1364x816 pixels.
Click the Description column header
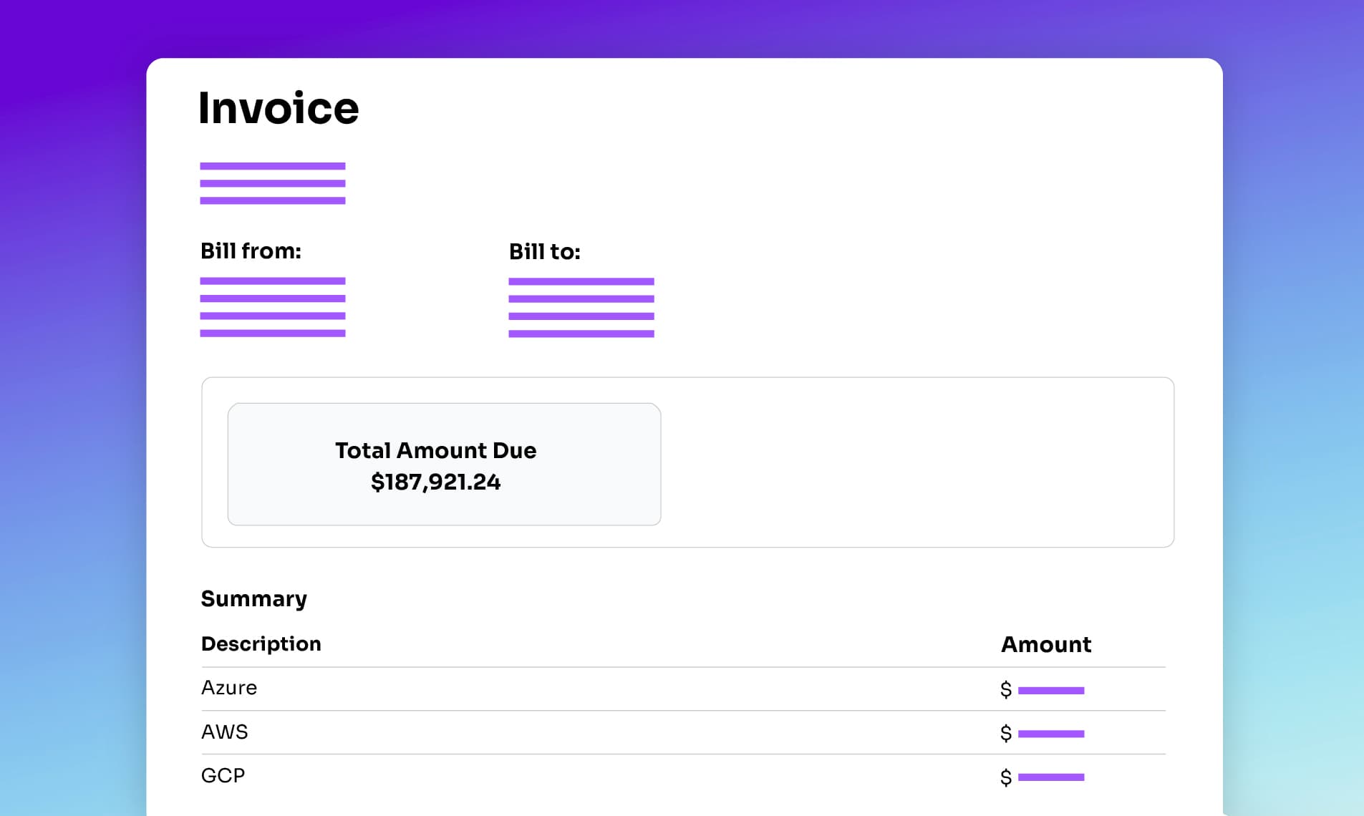[x=261, y=643]
